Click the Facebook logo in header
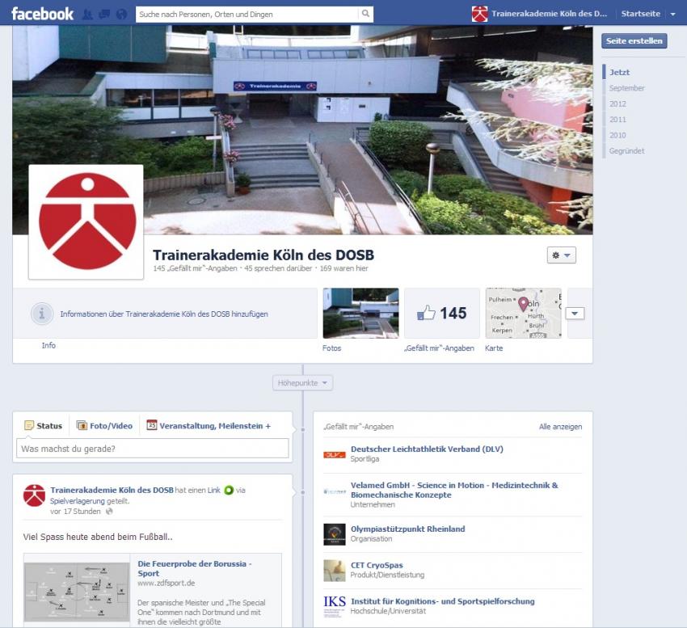 pyautogui.click(x=42, y=14)
